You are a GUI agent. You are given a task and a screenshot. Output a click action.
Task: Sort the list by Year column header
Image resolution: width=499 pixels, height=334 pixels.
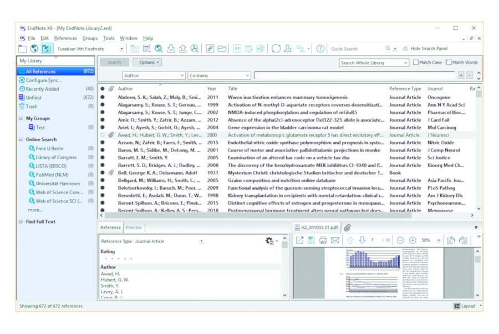point(212,88)
